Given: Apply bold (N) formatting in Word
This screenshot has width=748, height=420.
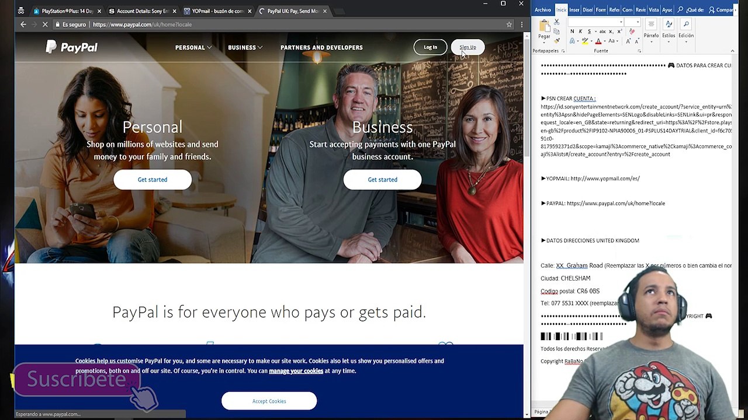Looking at the screenshot, I should point(572,32).
